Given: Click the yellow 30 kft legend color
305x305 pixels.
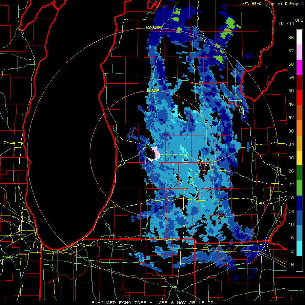Looking at the screenshot, I should click(299, 158).
